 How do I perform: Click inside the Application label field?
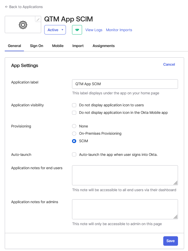[x=125, y=84]
